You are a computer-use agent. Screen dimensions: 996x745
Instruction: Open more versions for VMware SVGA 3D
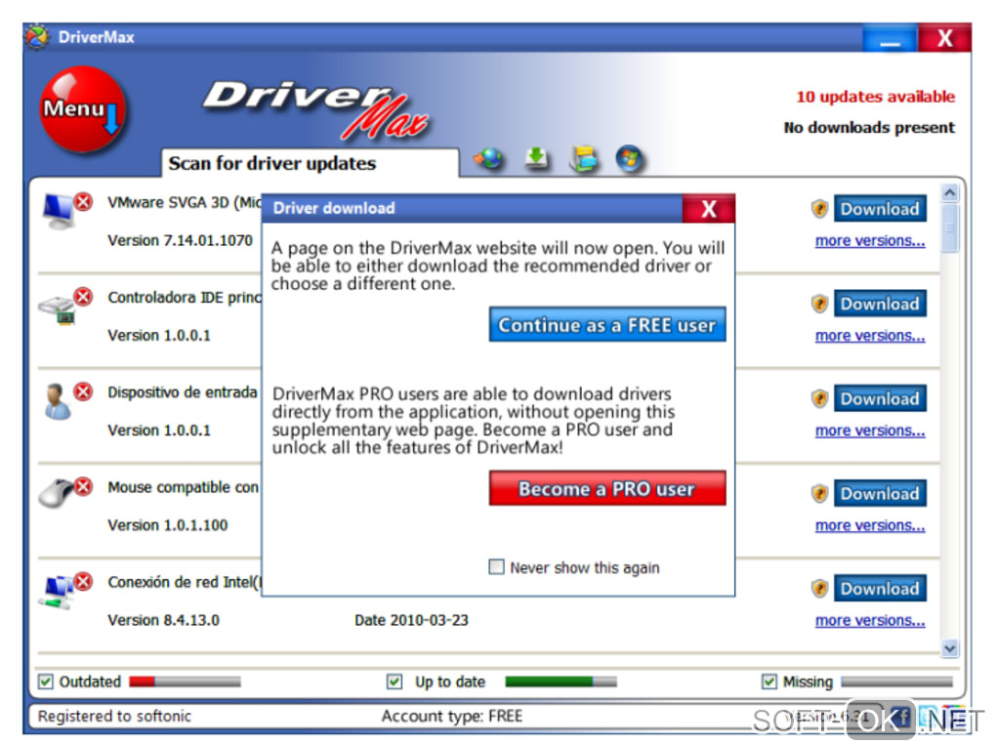pyautogui.click(x=870, y=241)
